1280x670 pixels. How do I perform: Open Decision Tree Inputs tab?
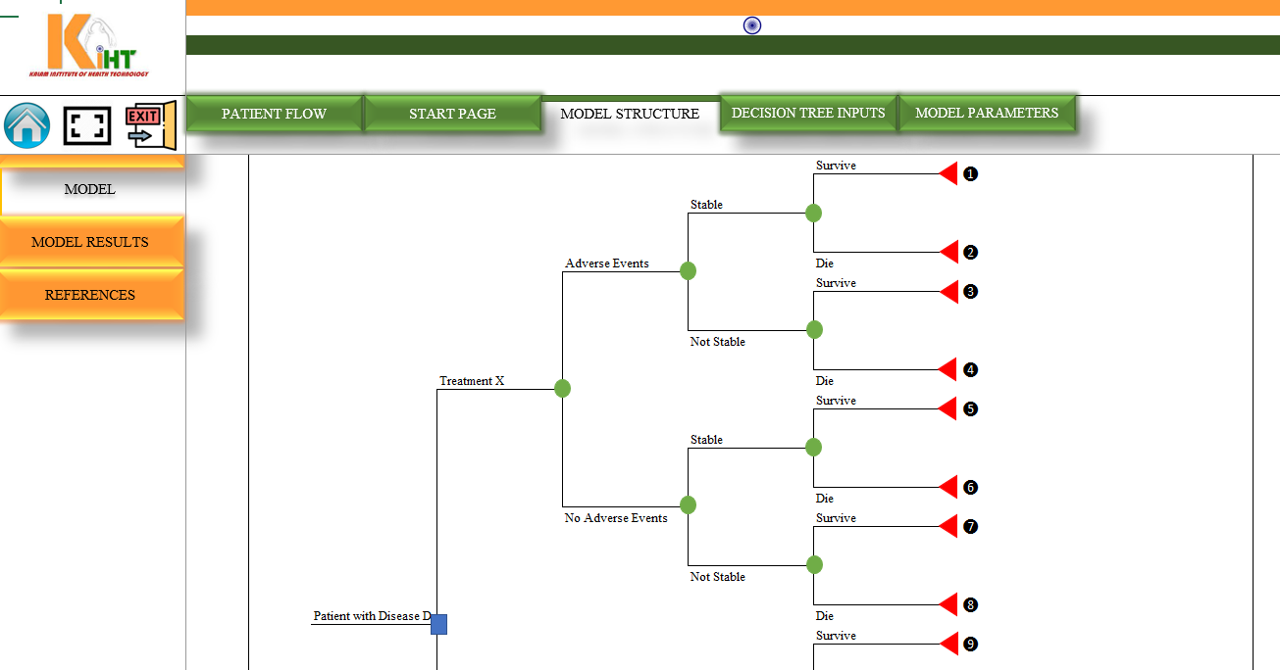(808, 113)
